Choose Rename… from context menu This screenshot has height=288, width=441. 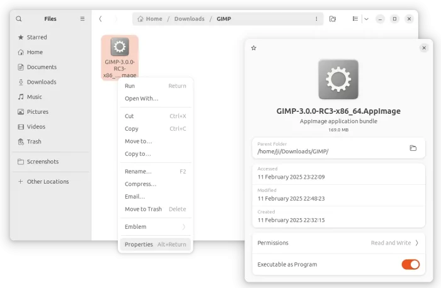(155, 171)
